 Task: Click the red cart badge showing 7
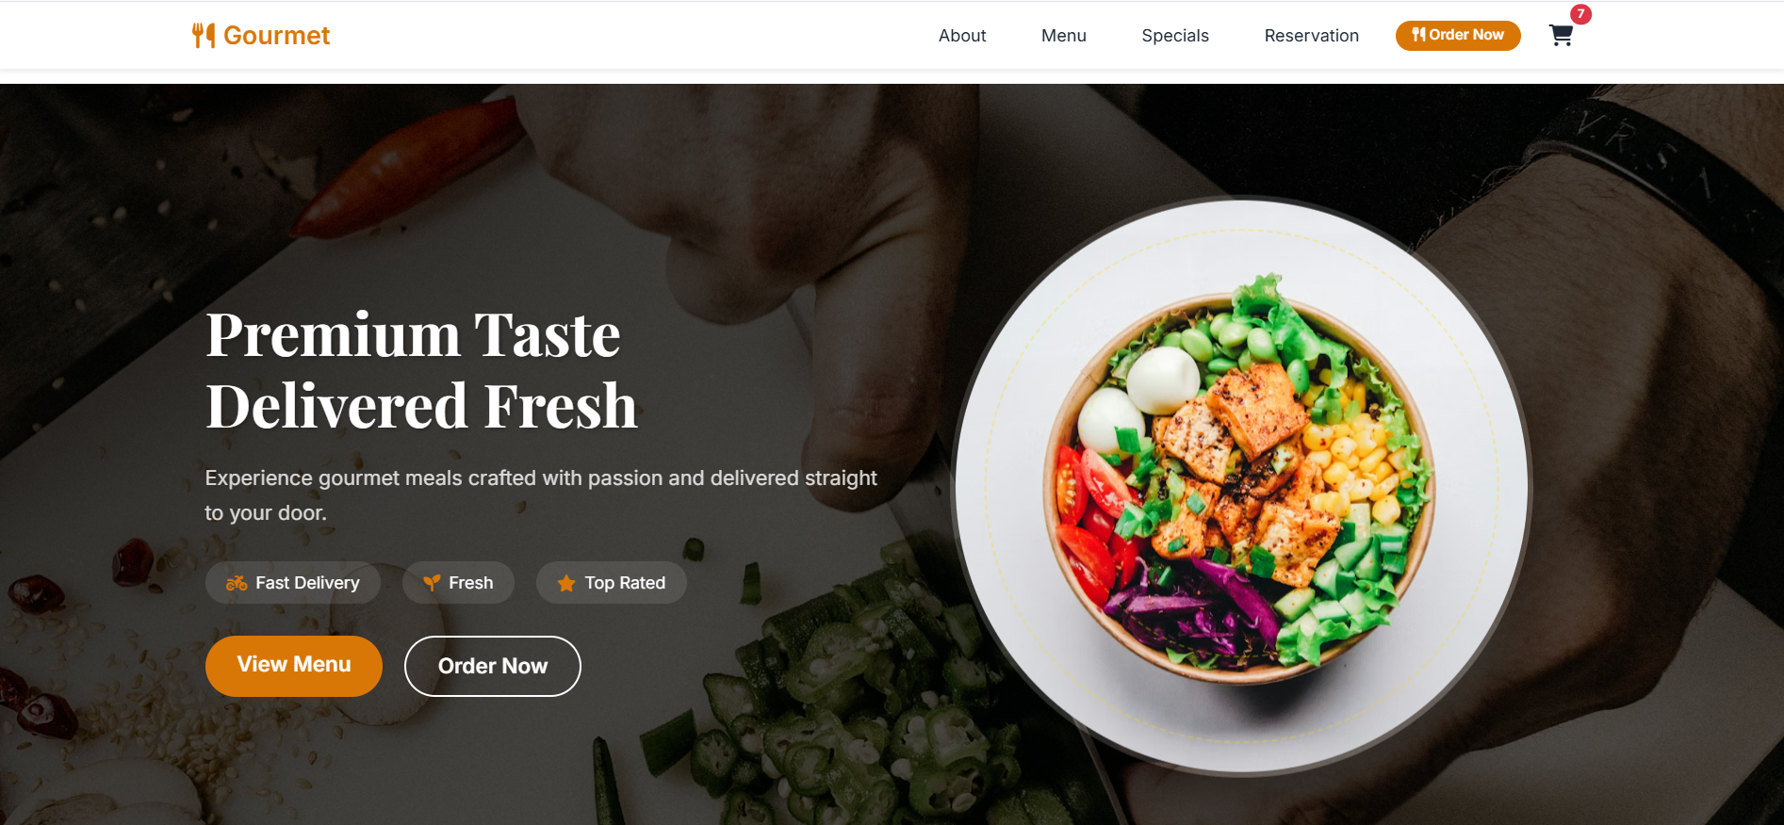click(x=1580, y=14)
